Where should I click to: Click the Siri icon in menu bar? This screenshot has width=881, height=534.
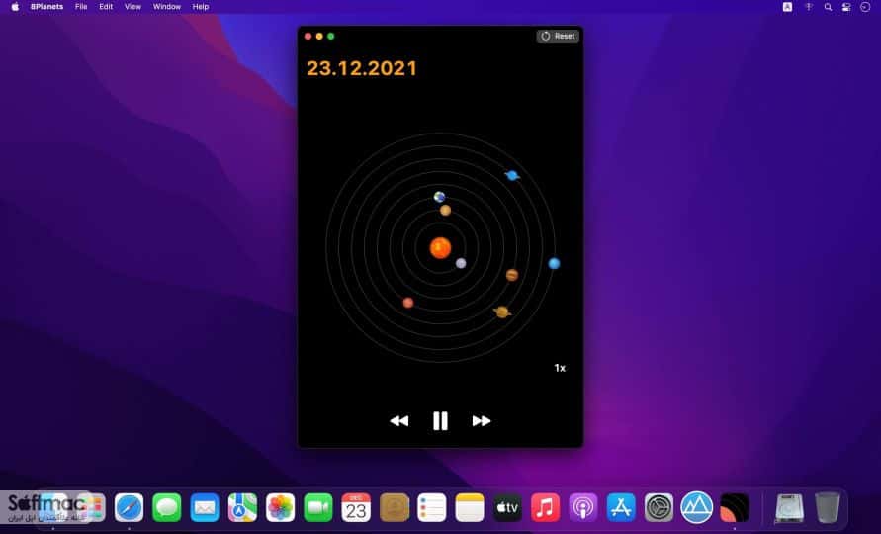coord(865,7)
